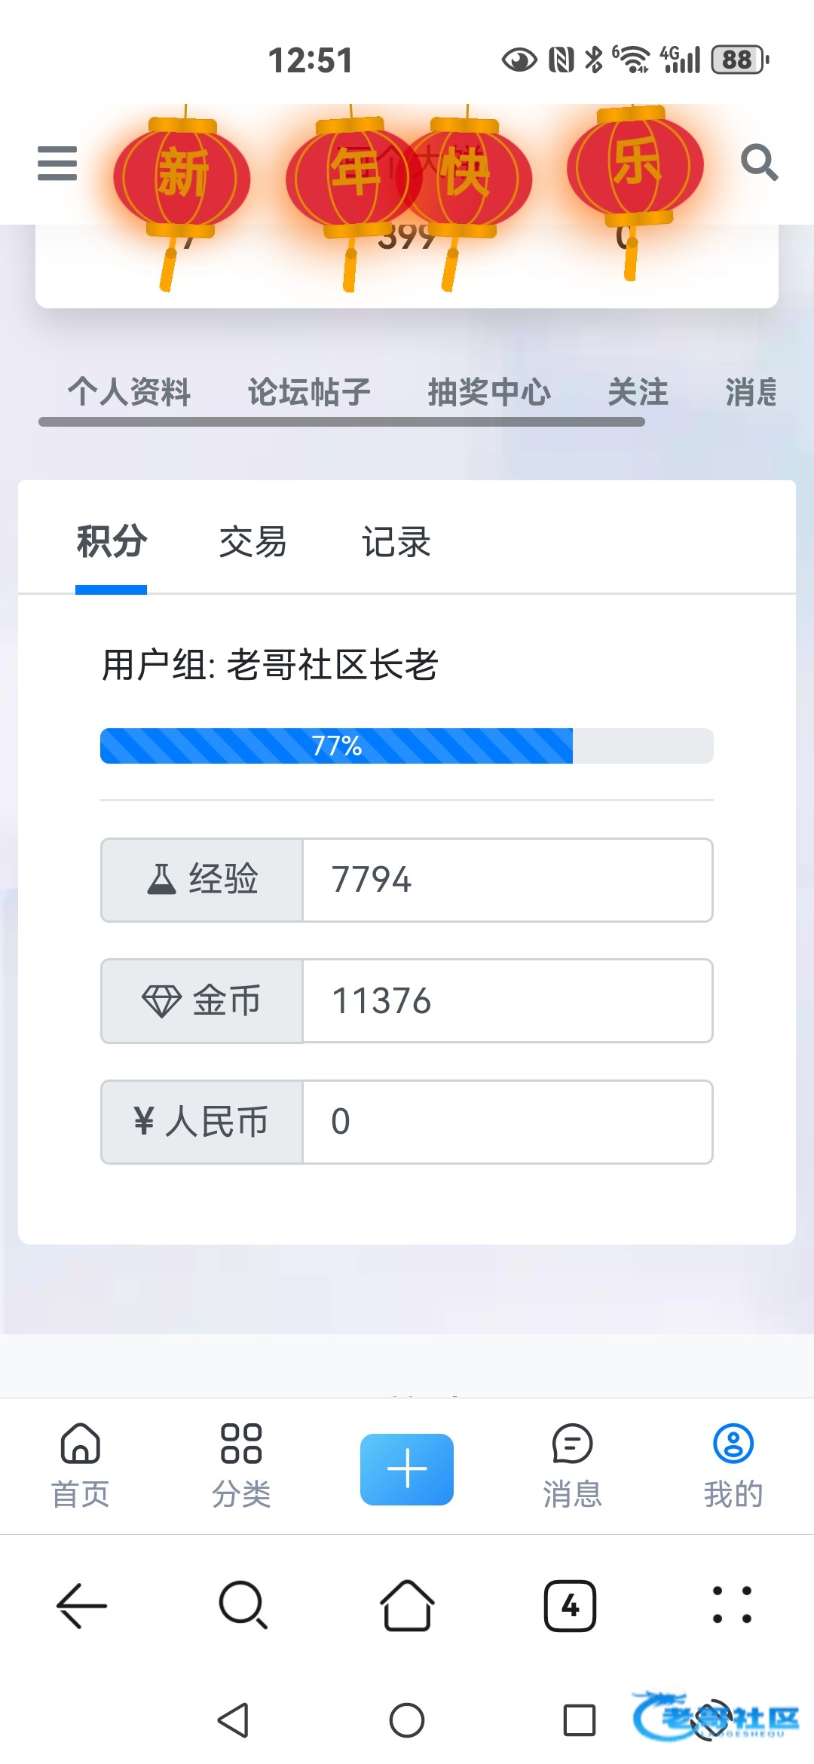
Task: Open the browser four-dot menu
Action: [732, 1604]
